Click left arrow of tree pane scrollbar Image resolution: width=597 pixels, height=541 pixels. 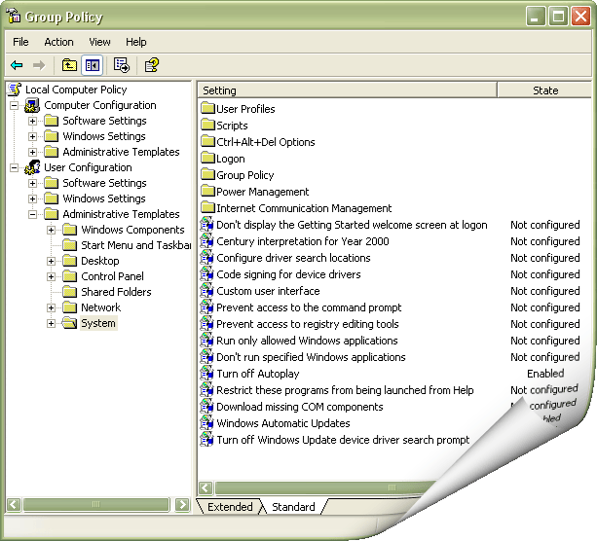pos(14,505)
